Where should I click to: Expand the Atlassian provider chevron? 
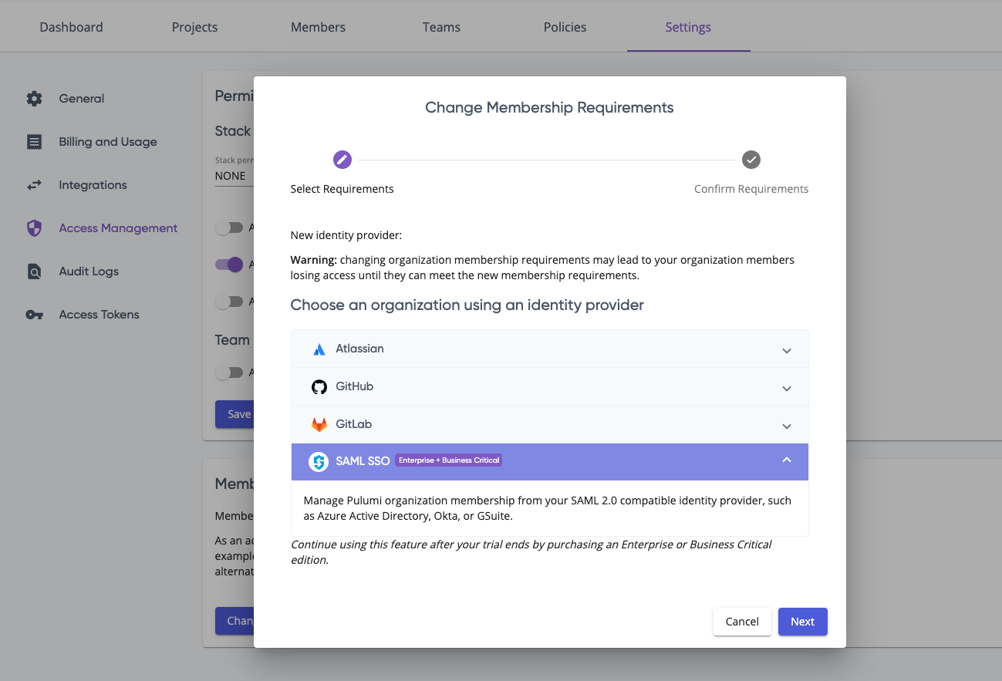[787, 351]
